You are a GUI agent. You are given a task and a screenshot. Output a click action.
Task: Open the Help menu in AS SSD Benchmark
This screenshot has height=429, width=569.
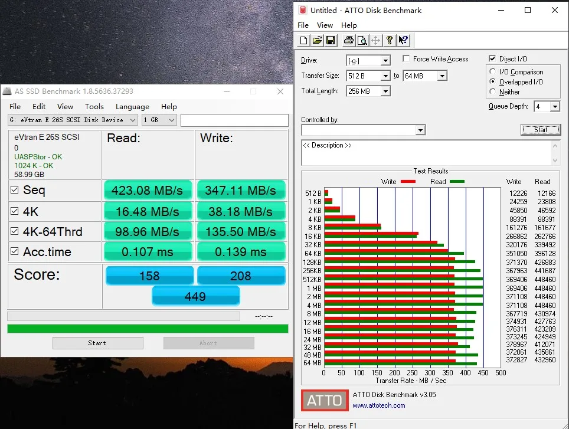[x=169, y=107]
